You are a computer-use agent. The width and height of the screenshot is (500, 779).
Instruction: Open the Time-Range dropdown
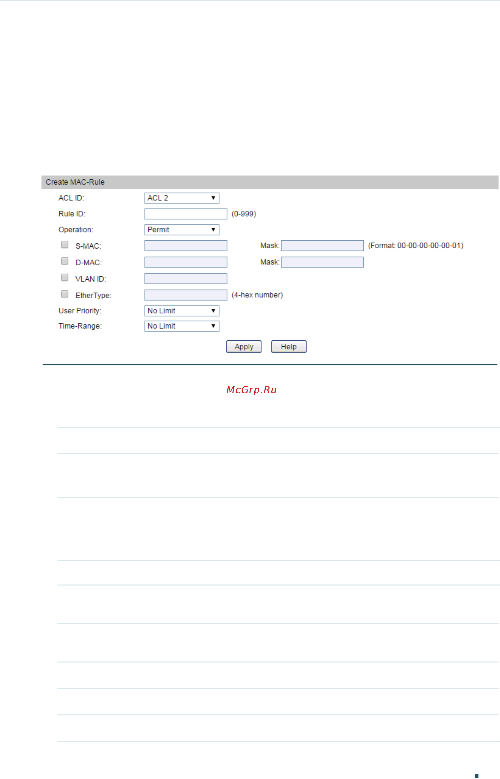tap(182, 326)
